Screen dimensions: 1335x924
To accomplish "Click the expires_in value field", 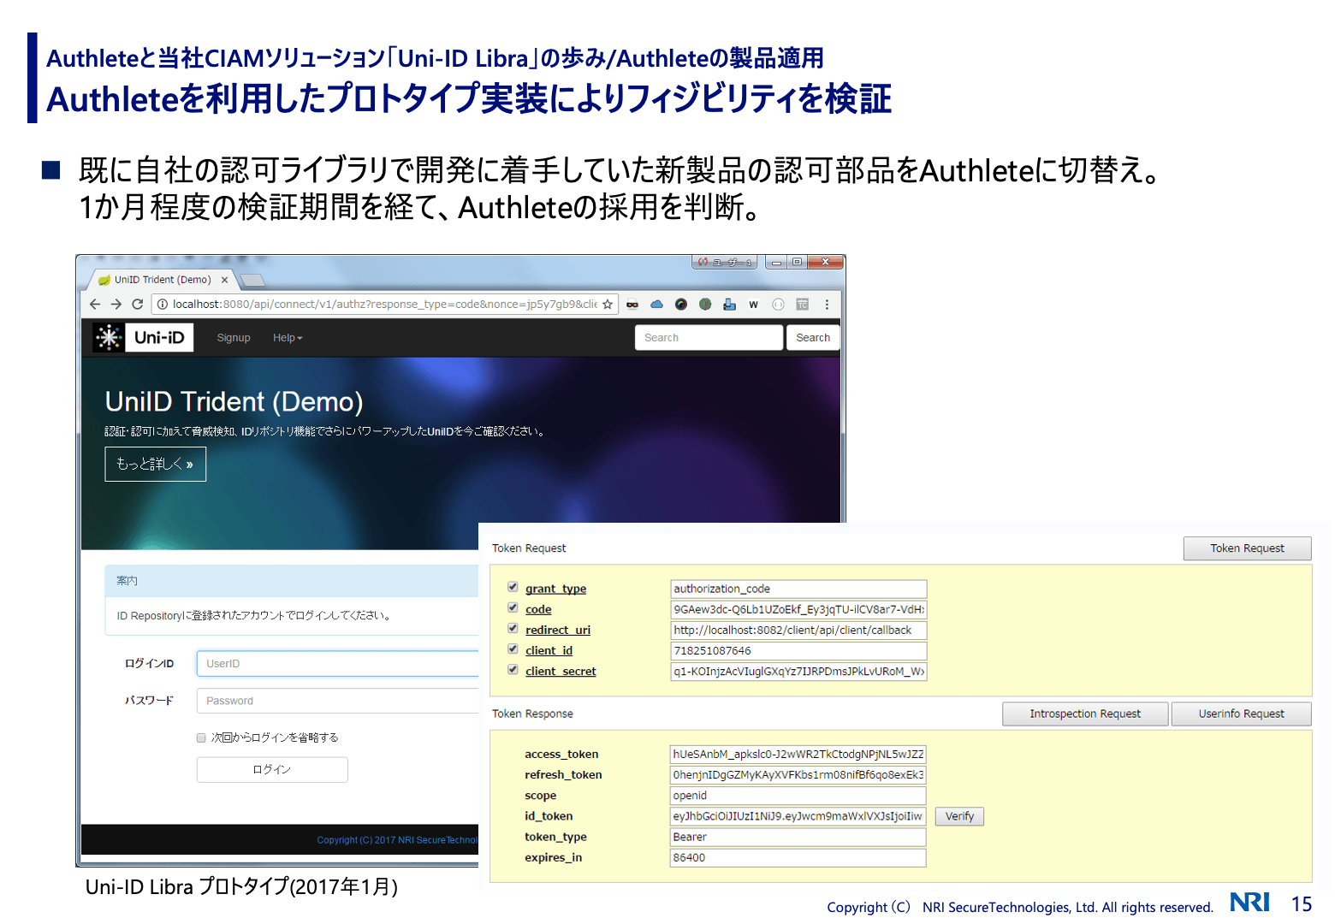I will coord(798,857).
